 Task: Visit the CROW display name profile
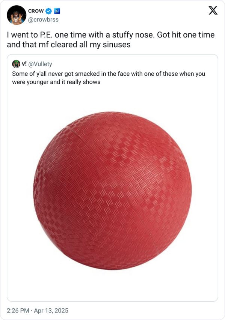[x=36, y=11]
